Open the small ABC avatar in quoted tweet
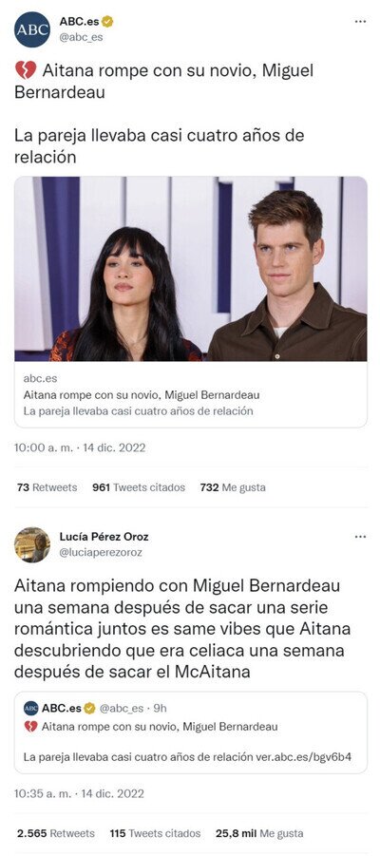This screenshot has height=856, width=380. click(x=31, y=709)
